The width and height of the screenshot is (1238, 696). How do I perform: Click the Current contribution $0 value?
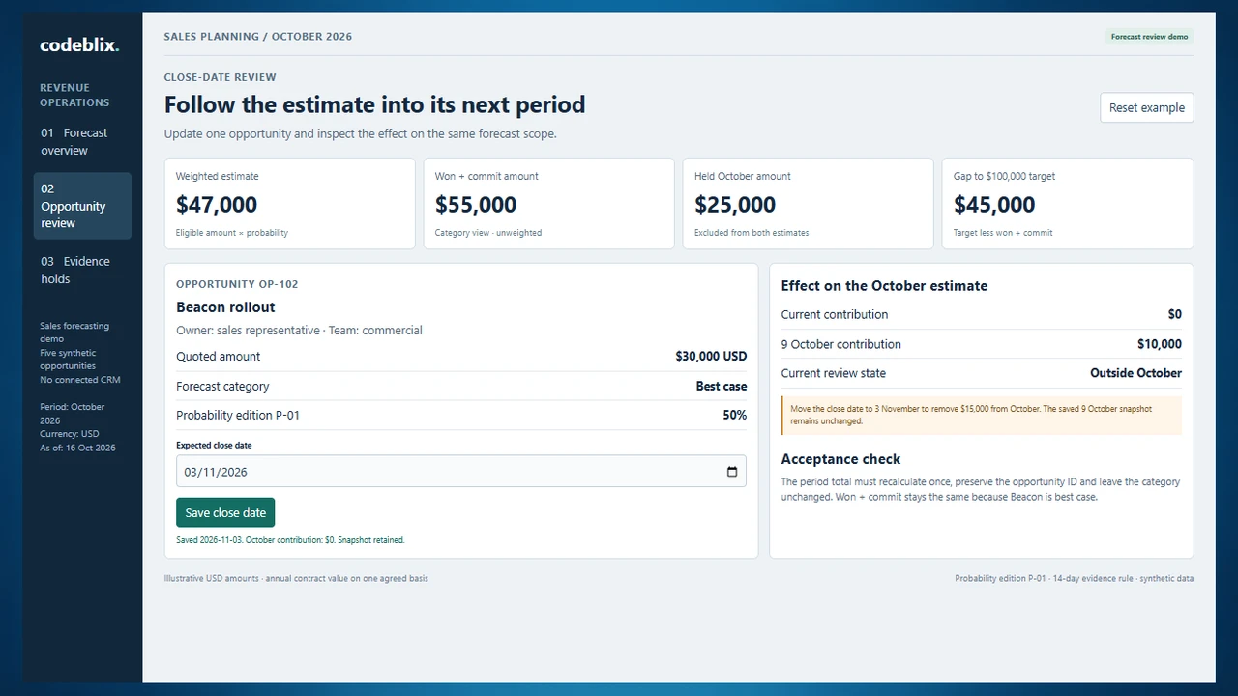pos(1174,314)
